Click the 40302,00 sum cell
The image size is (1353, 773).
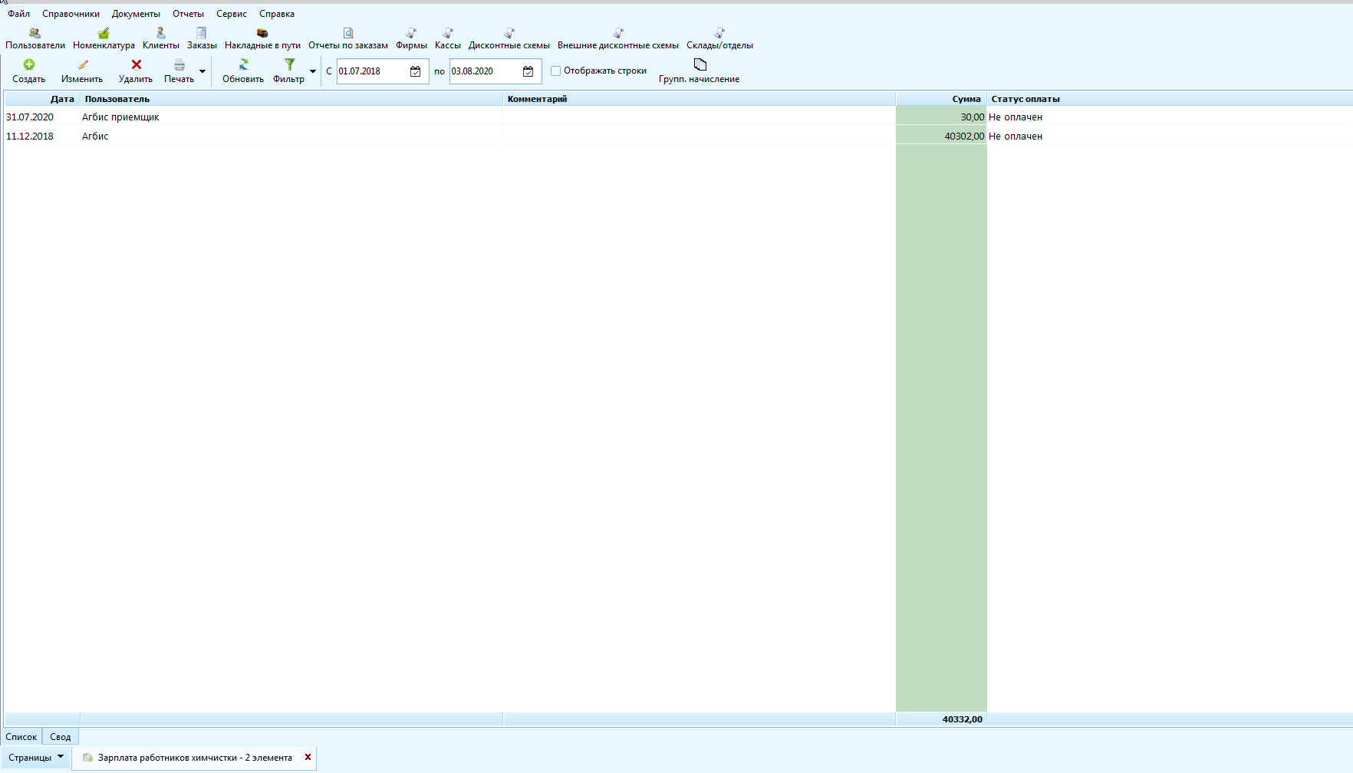click(941, 137)
